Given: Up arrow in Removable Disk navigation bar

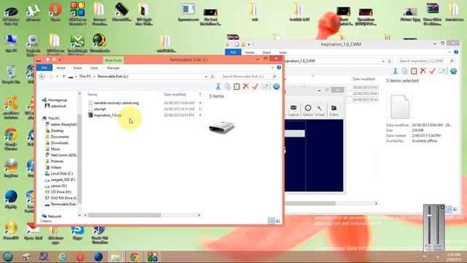Looking at the screenshot, I should pyautogui.click(x=63, y=77).
